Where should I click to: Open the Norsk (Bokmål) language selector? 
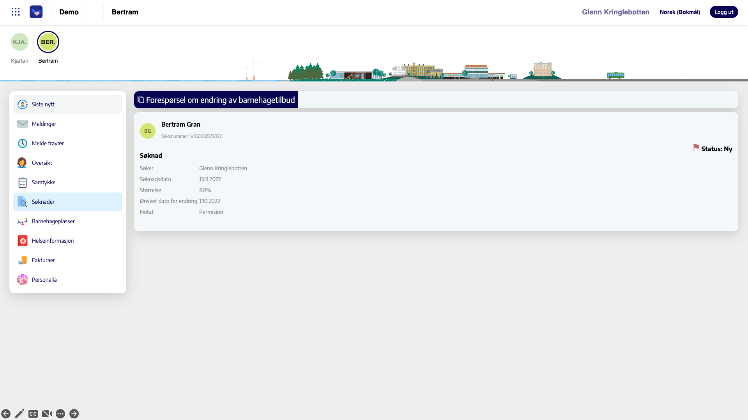point(679,12)
